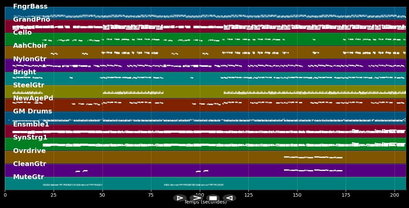
Task: Click the NewAgePd track label
Action: 33,98
